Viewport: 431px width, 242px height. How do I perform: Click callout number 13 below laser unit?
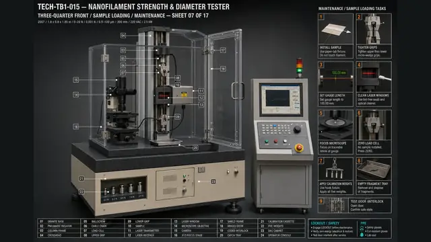pyautogui.click(x=201, y=105)
